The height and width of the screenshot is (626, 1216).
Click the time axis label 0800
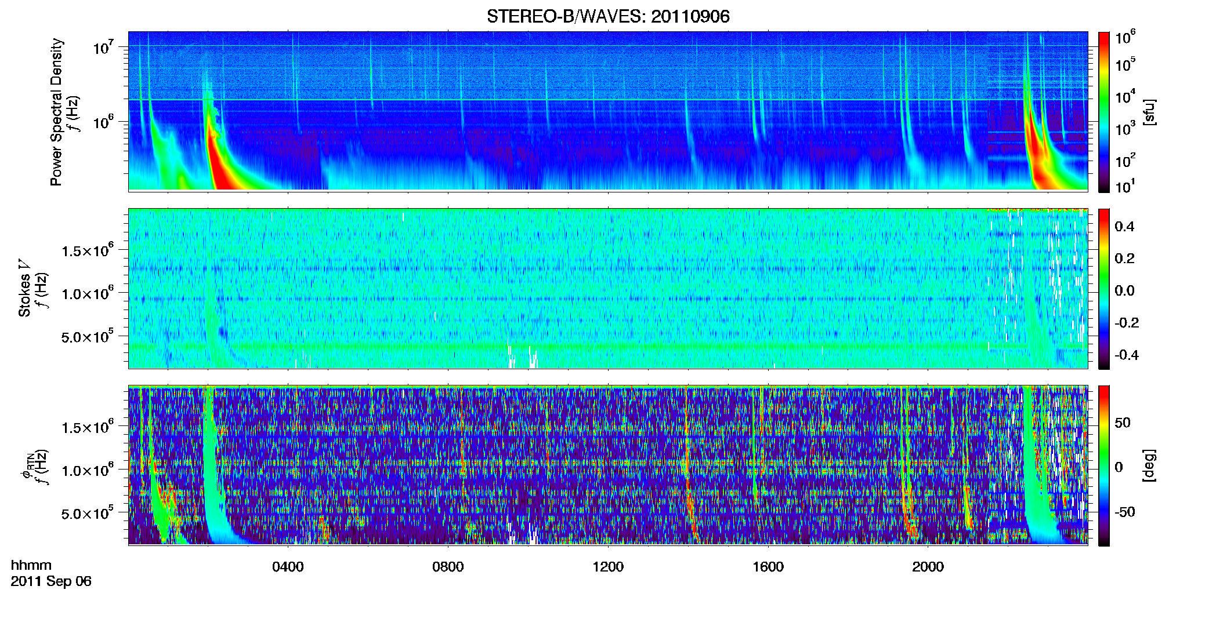coord(448,566)
